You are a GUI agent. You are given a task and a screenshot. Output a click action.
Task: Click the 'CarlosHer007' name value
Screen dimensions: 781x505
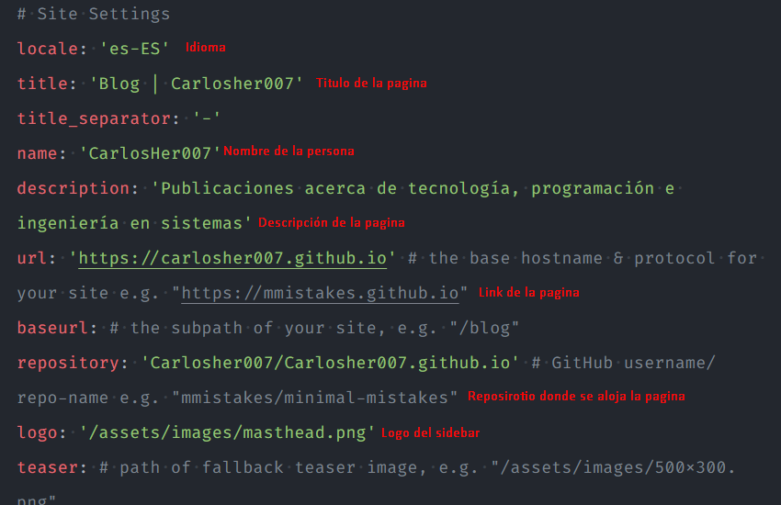click(x=150, y=153)
